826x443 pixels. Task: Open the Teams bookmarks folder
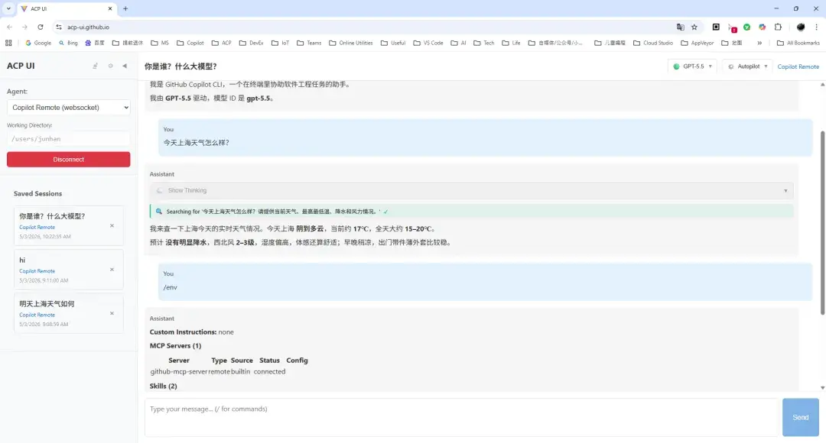(x=309, y=43)
